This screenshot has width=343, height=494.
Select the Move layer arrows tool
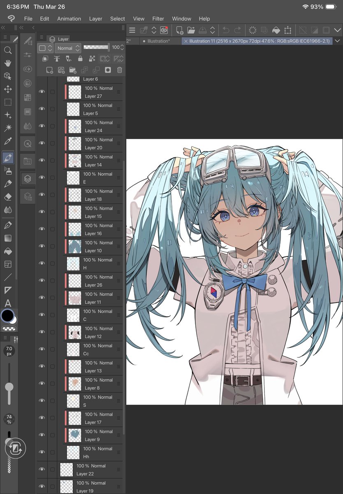pos(7,89)
